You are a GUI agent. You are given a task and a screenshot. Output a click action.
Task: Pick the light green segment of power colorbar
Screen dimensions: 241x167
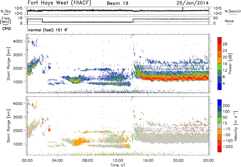[x=220, y=67]
